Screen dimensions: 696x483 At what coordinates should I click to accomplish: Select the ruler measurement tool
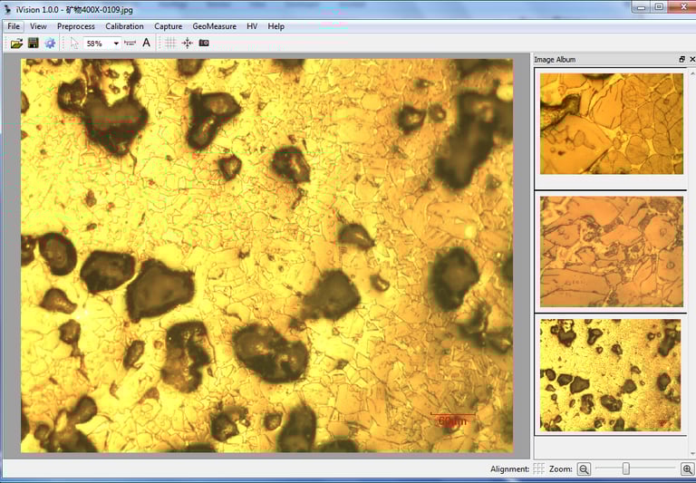pos(130,43)
